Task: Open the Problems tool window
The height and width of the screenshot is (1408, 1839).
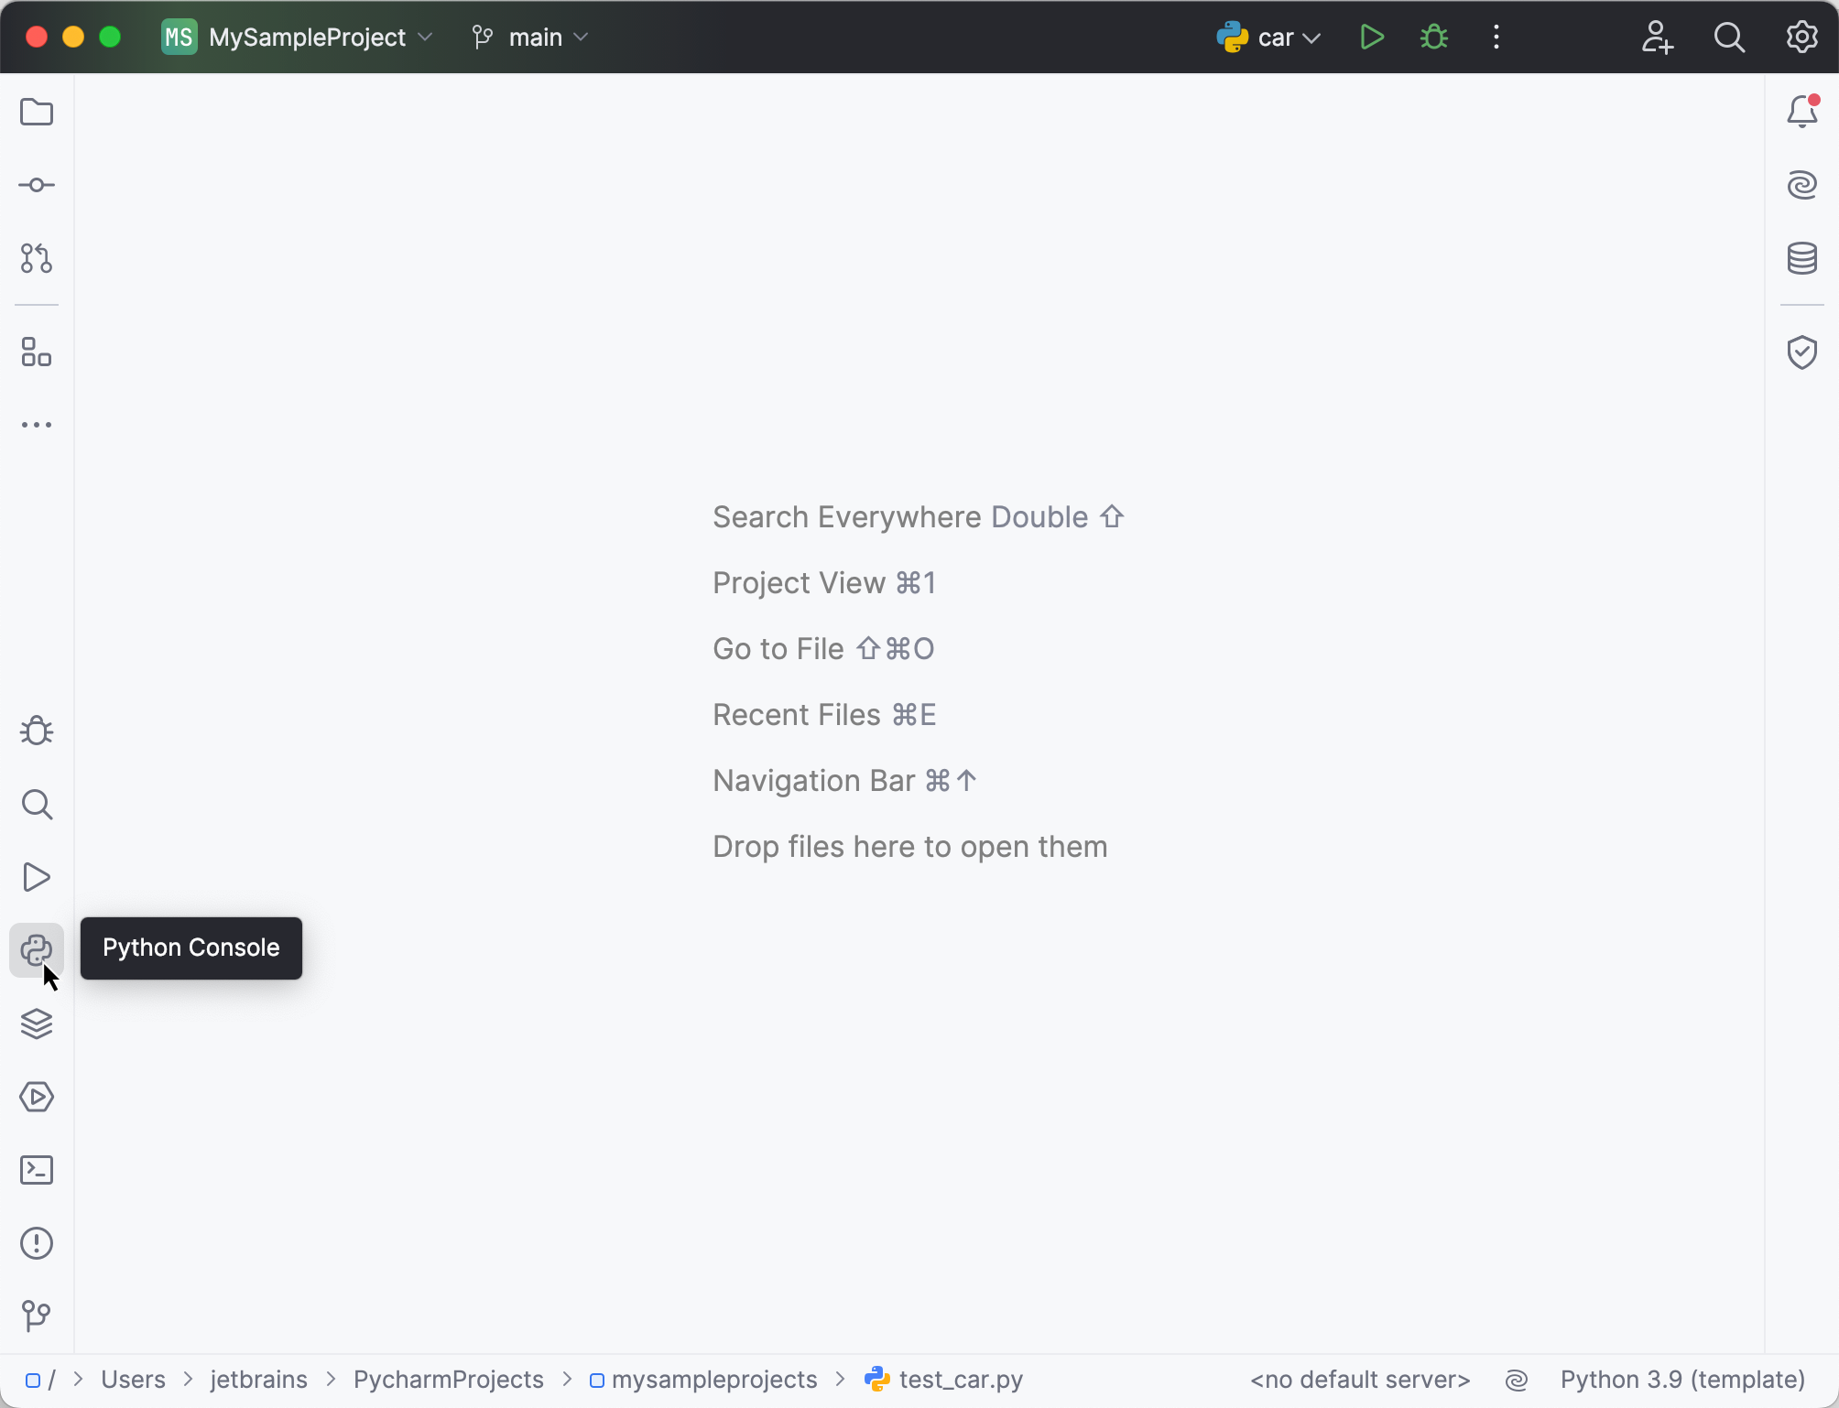Action: tap(37, 1242)
